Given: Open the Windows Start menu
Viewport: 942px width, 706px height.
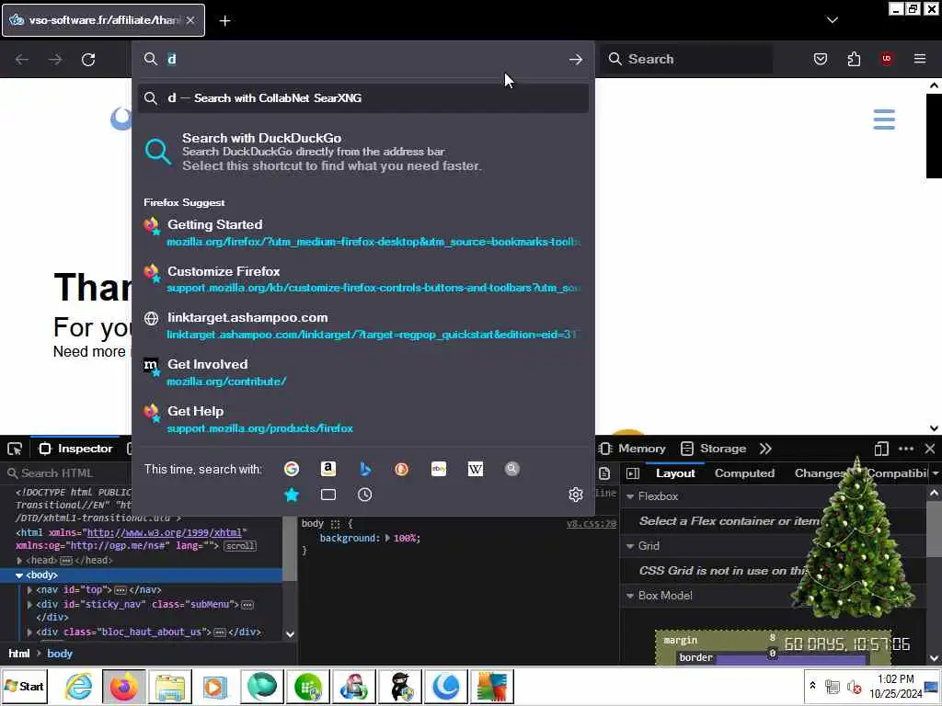Looking at the screenshot, I should pyautogui.click(x=24, y=686).
